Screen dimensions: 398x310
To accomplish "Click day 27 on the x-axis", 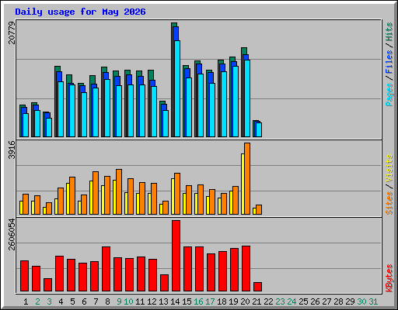I will (326, 301).
